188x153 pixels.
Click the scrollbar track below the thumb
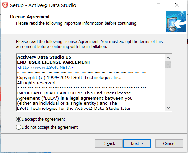(168, 86)
